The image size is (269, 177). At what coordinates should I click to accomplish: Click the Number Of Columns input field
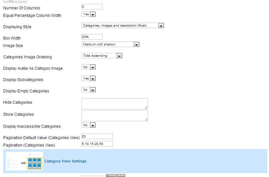pyautogui.click(x=92, y=7)
